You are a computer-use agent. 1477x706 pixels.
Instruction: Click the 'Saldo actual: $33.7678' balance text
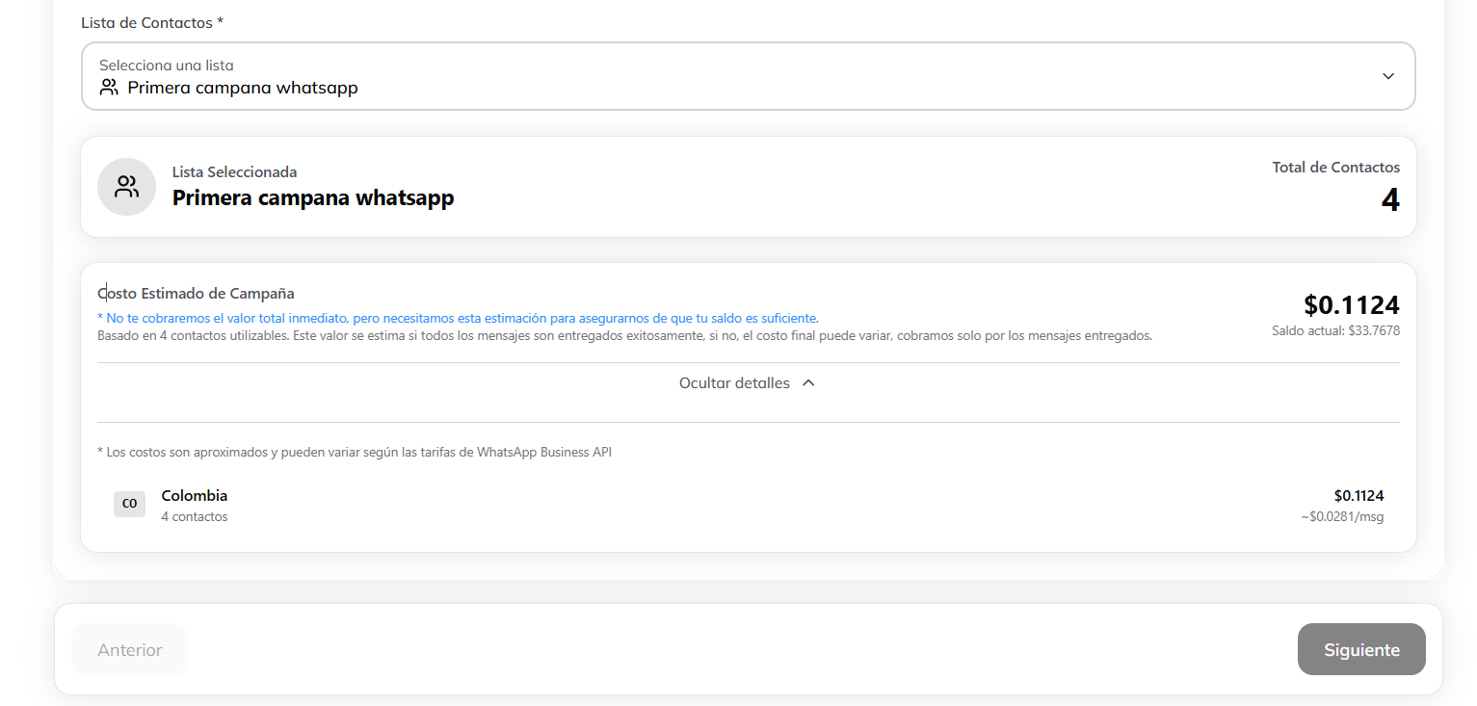1335,330
